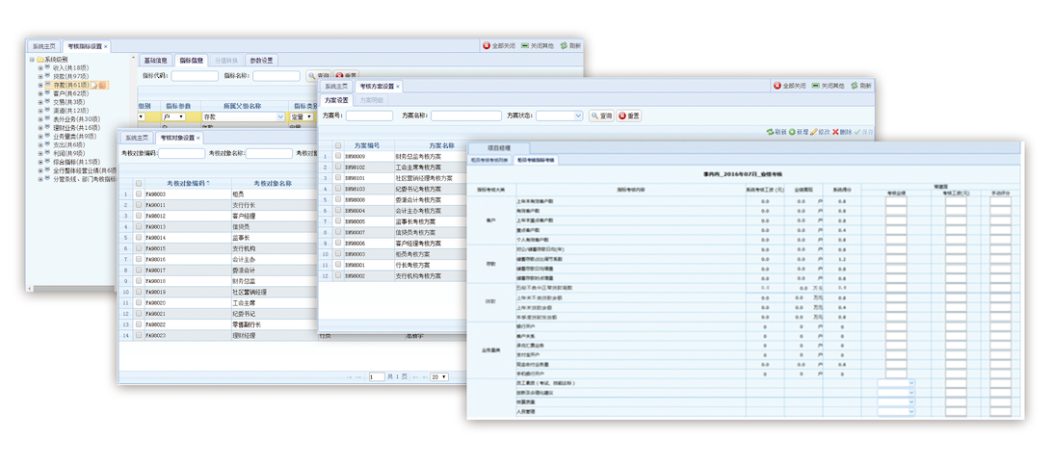Click the page number input box
The image size is (1053, 464).
coord(377,377)
